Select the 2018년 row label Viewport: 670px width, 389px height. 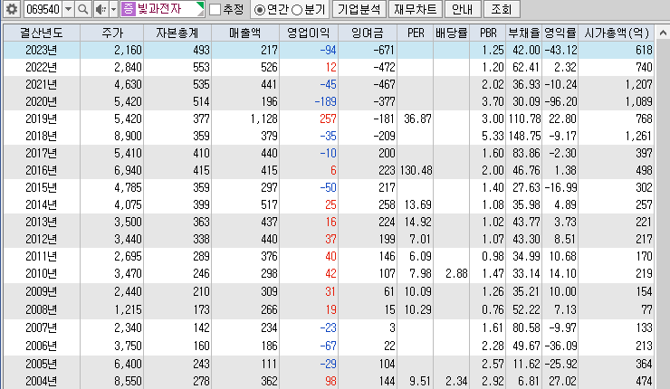coord(42,136)
